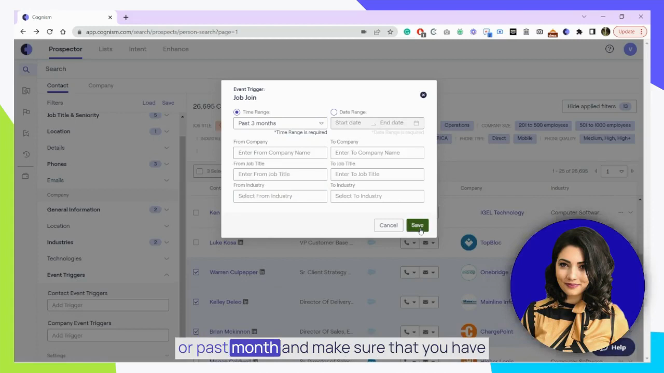Click the Cognism logo icon
Screen dimensions: 664x373
pos(26,49)
